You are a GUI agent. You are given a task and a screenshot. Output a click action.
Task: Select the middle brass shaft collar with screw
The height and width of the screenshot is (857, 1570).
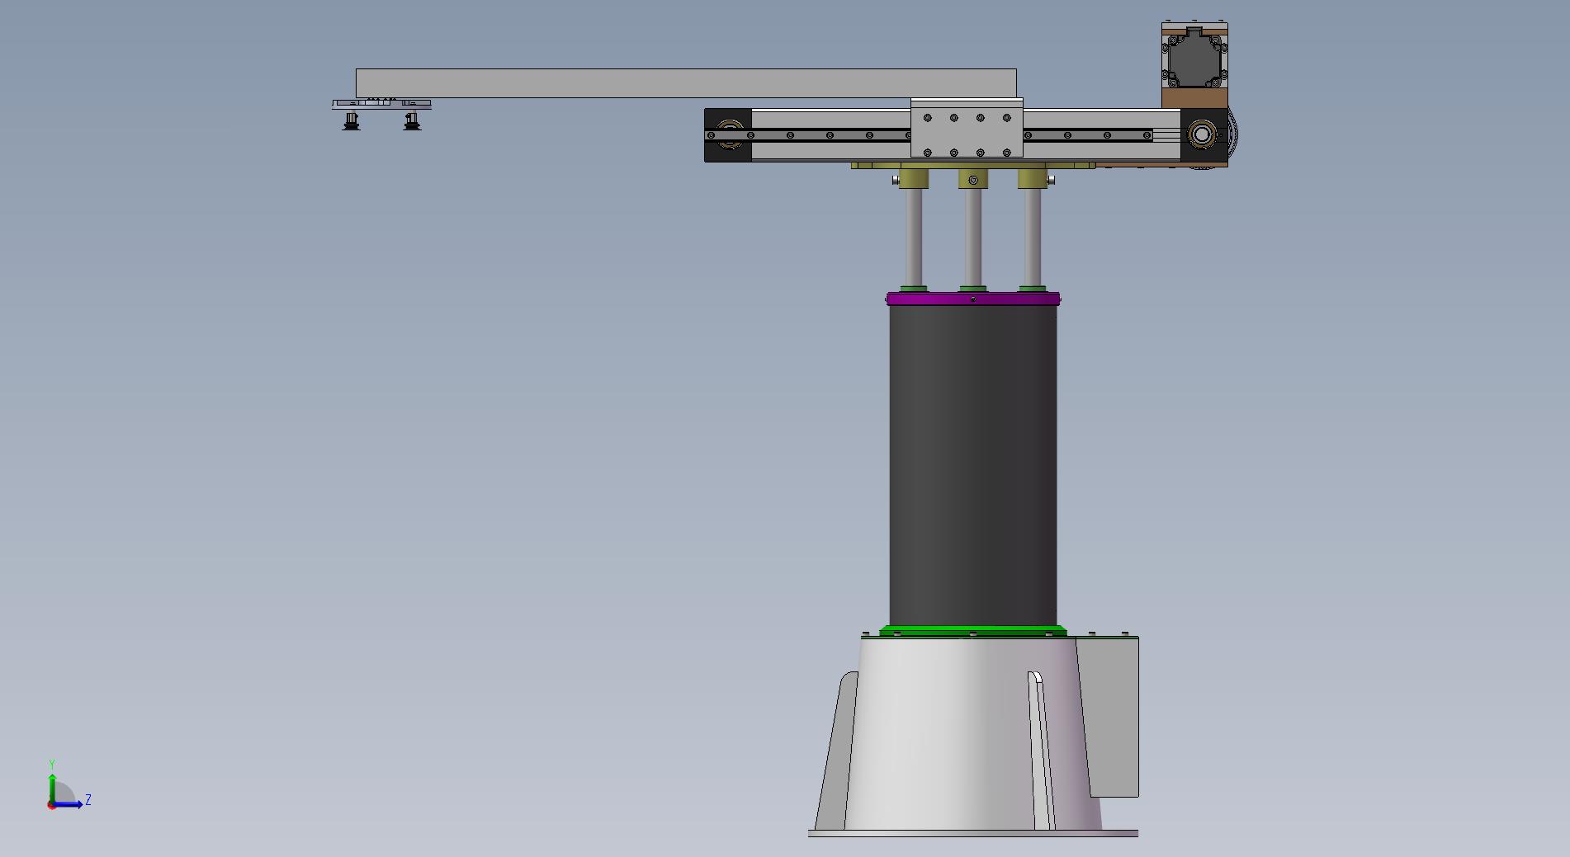972,179
